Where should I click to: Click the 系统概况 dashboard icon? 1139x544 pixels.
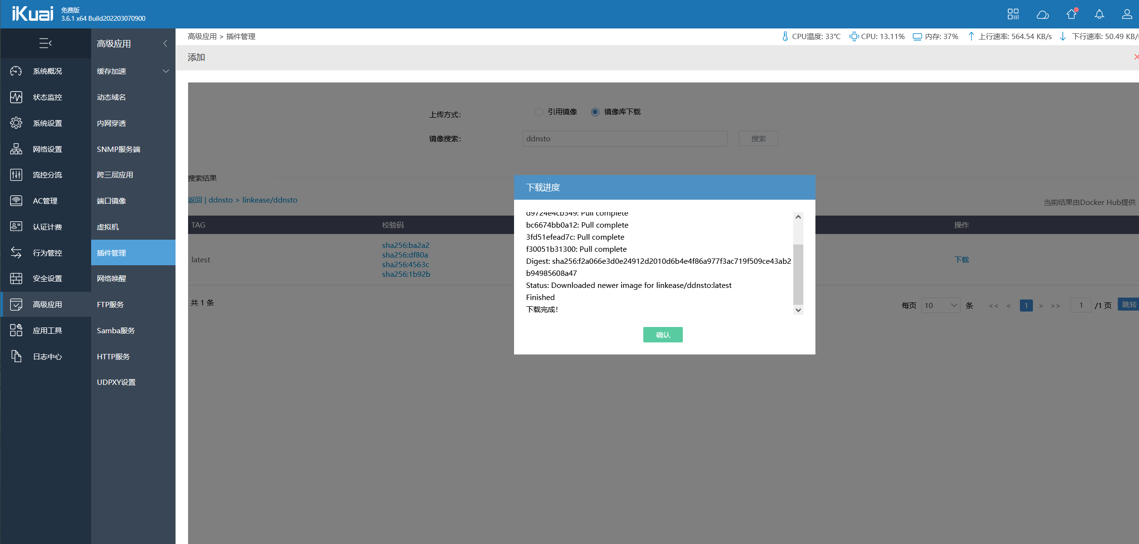[x=16, y=71]
